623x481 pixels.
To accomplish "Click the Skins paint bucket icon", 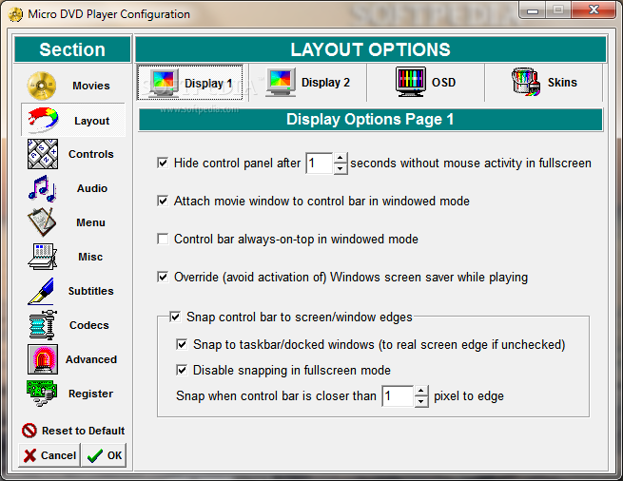I will (526, 82).
